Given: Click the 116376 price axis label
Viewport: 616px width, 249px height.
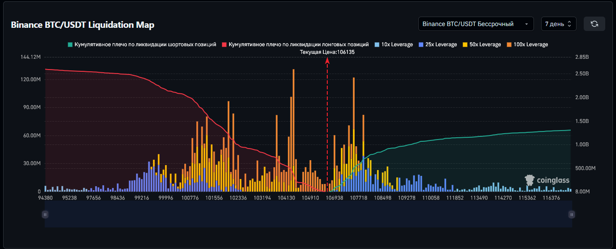Looking at the screenshot, I should point(552,198).
